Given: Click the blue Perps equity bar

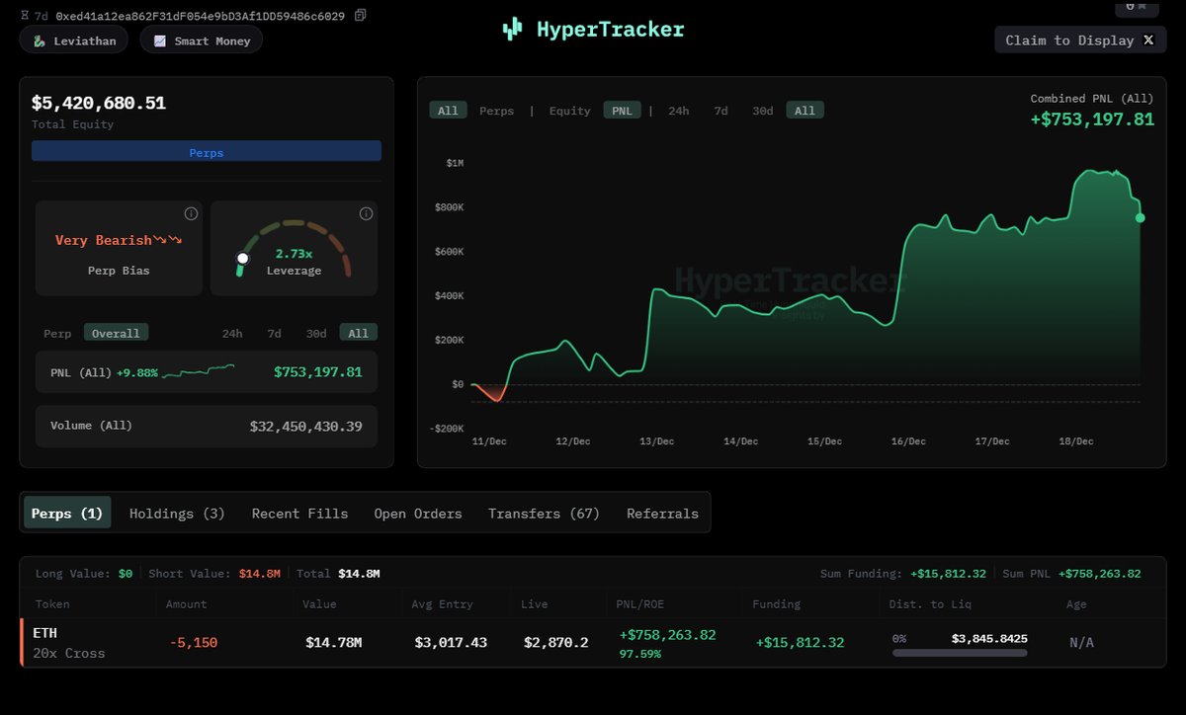Looking at the screenshot, I should [x=207, y=153].
